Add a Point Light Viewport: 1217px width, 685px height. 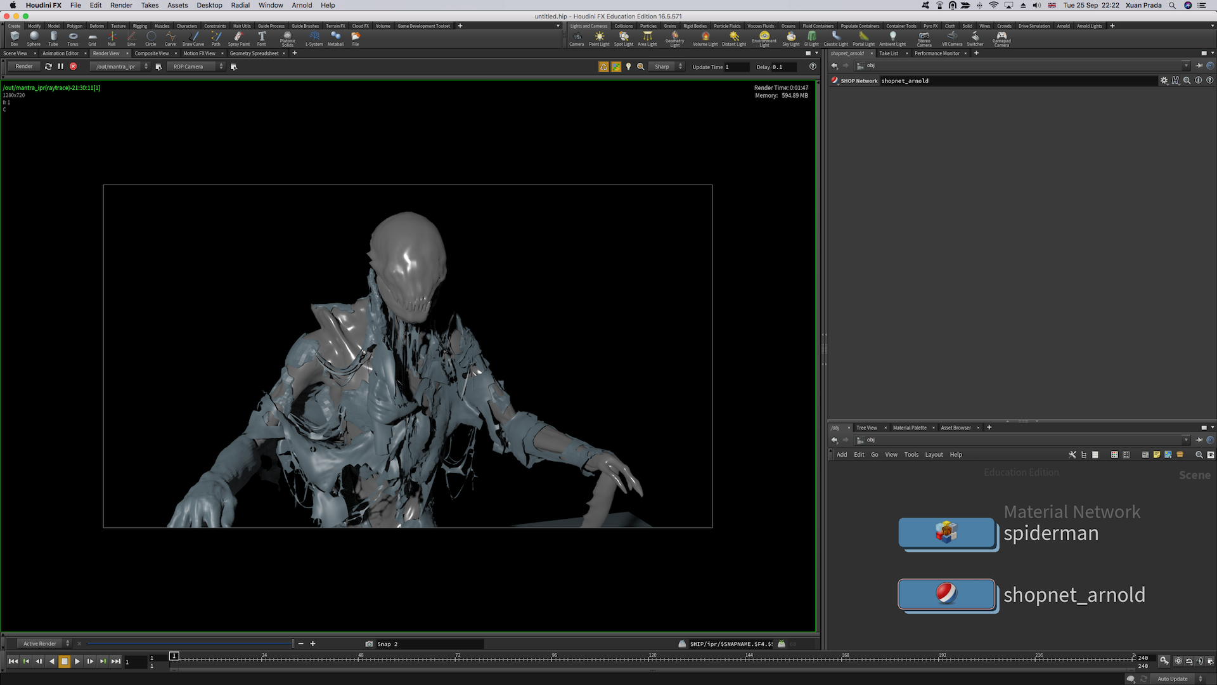[599, 39]
